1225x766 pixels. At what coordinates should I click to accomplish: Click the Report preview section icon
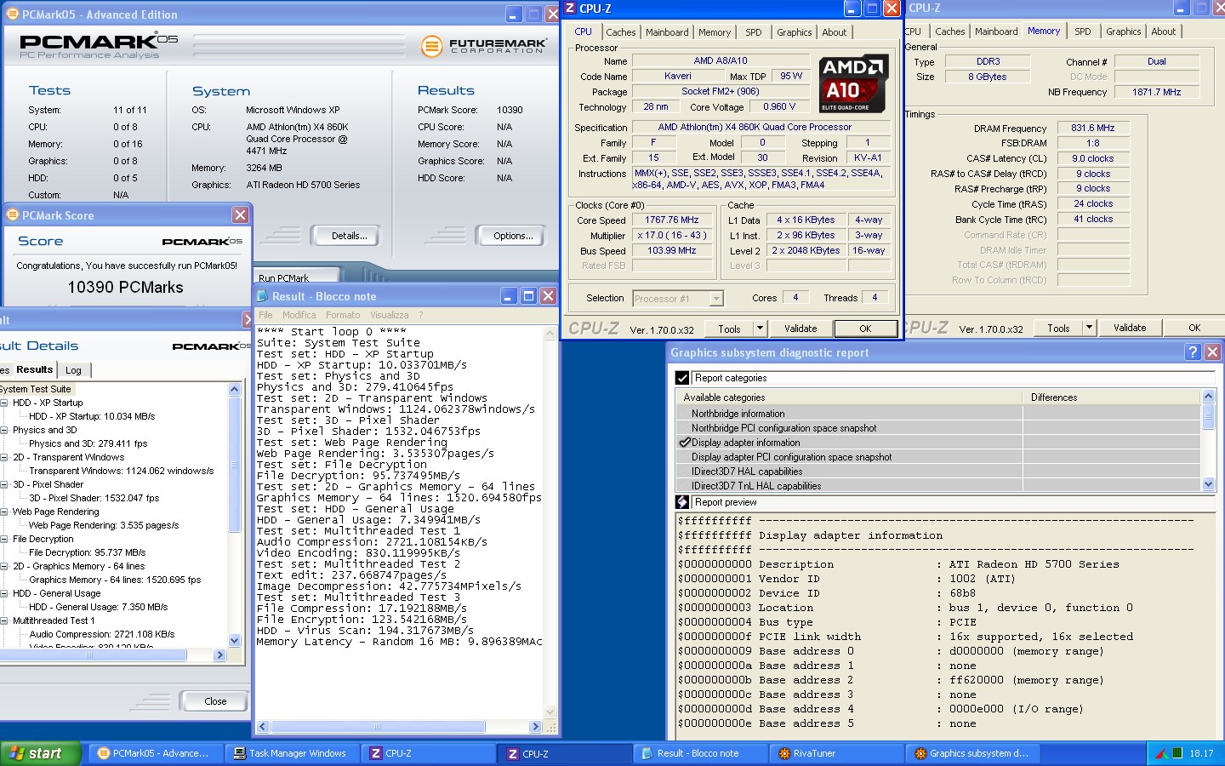tap(681, 502)
